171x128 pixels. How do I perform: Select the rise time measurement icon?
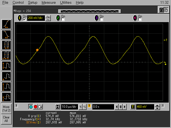pos(6,24)
